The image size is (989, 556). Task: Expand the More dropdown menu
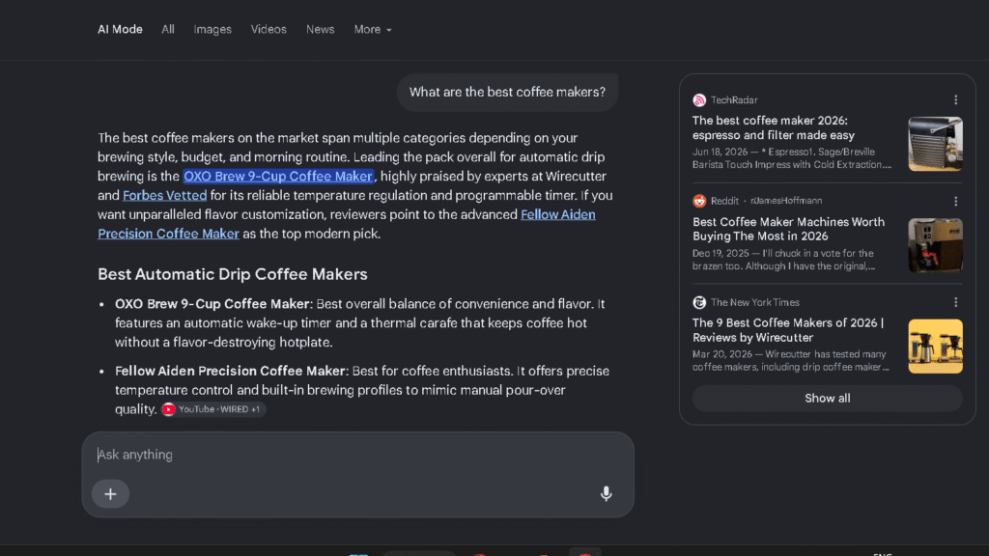373,30
